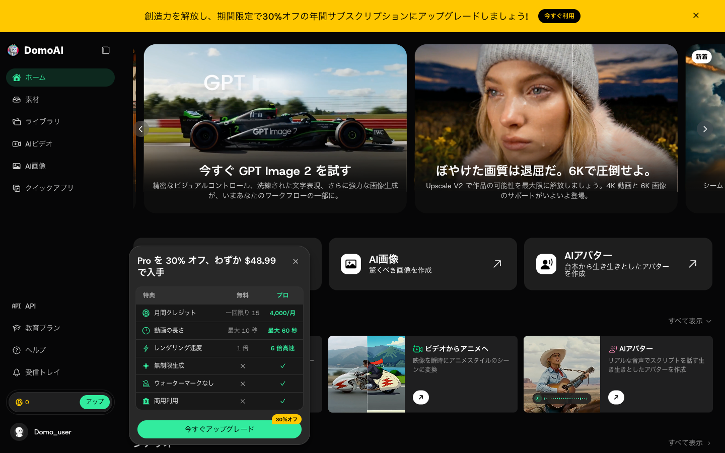The image size is (725, 453).
Task: Click the 無制限生成 free-tier X mark
Action: pyautogui.click(x=243, y=366)
